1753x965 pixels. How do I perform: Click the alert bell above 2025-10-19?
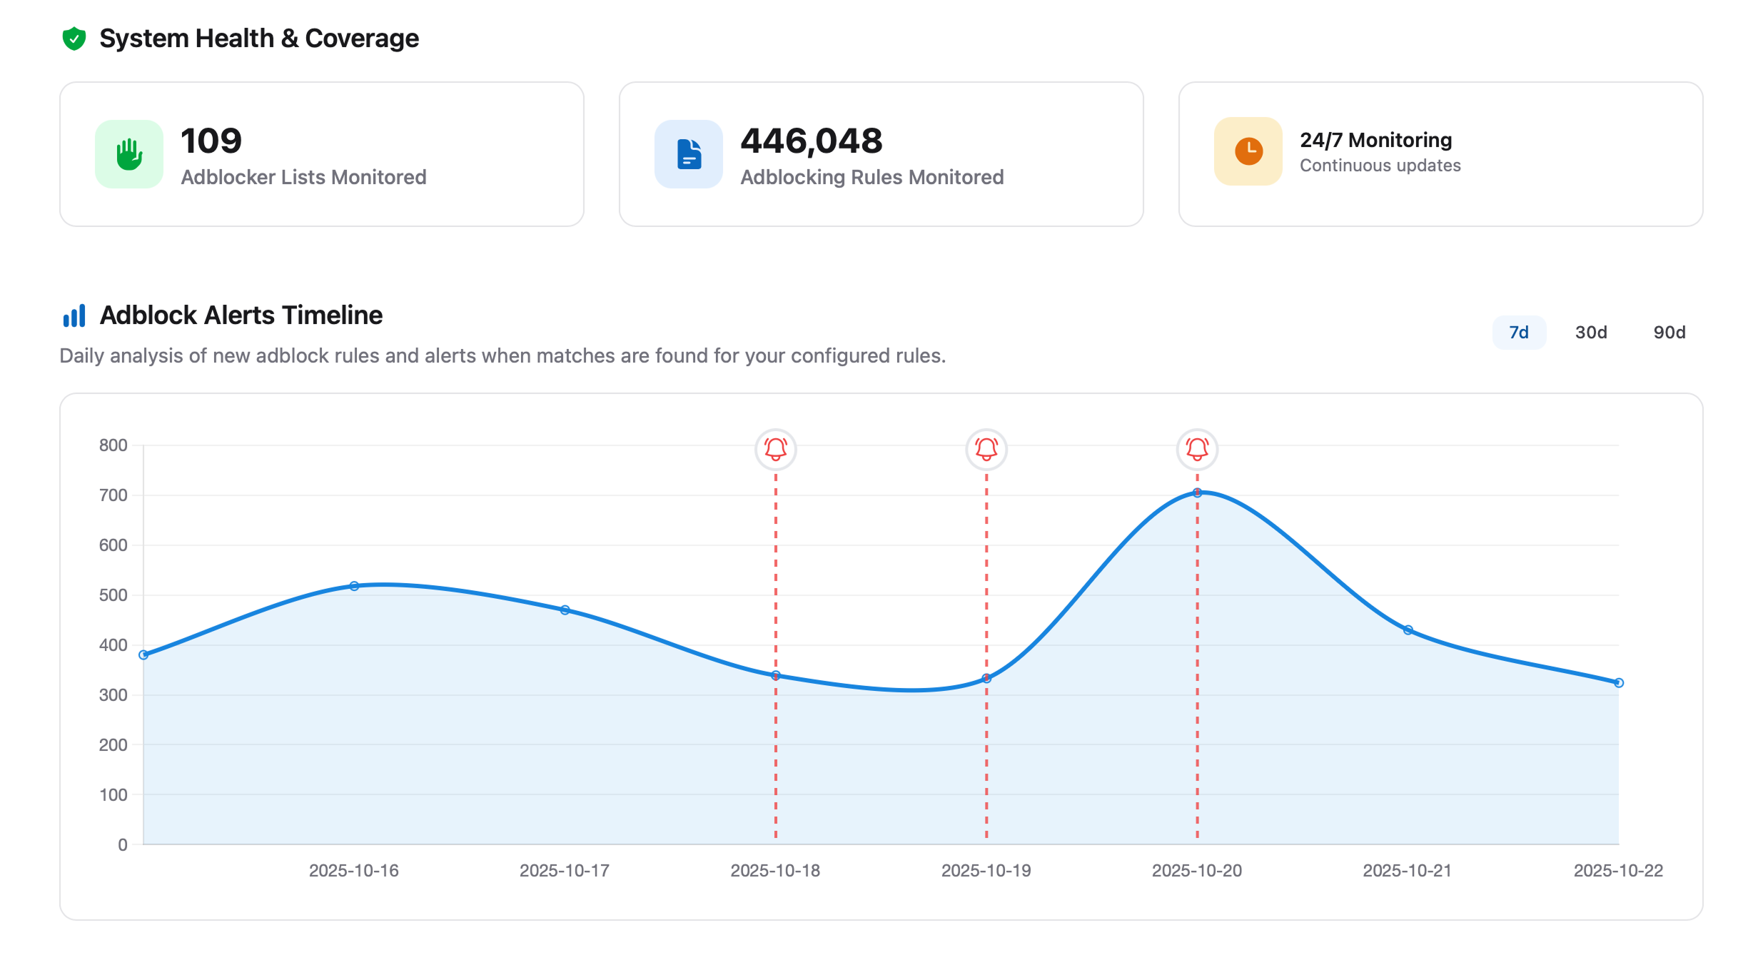click(x=986, y=450)
